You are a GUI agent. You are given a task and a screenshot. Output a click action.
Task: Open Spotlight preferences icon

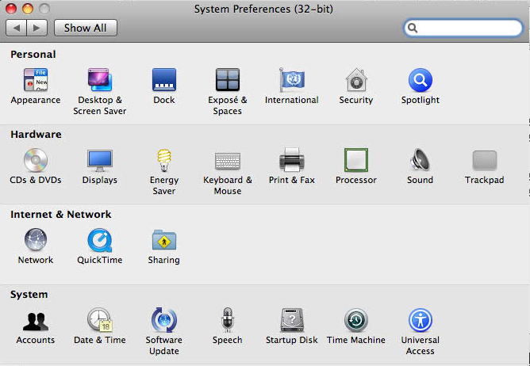(x=421, y=80)
